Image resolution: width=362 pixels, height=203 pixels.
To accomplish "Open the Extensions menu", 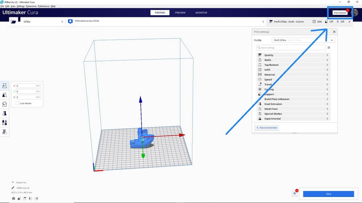I will (31, 6).
